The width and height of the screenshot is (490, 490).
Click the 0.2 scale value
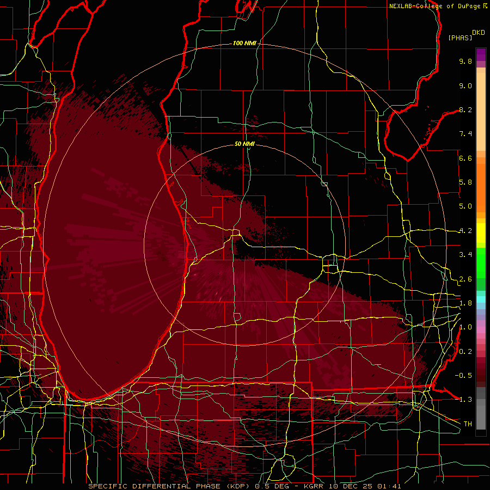point(465,352)
